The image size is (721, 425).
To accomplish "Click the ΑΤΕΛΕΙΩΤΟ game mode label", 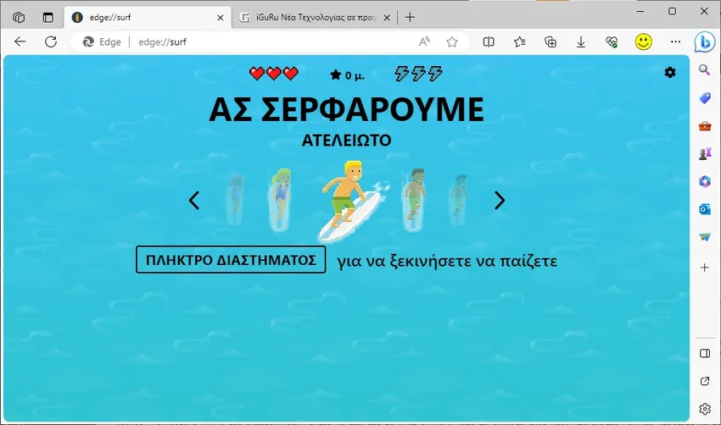I will click(346, 140).
